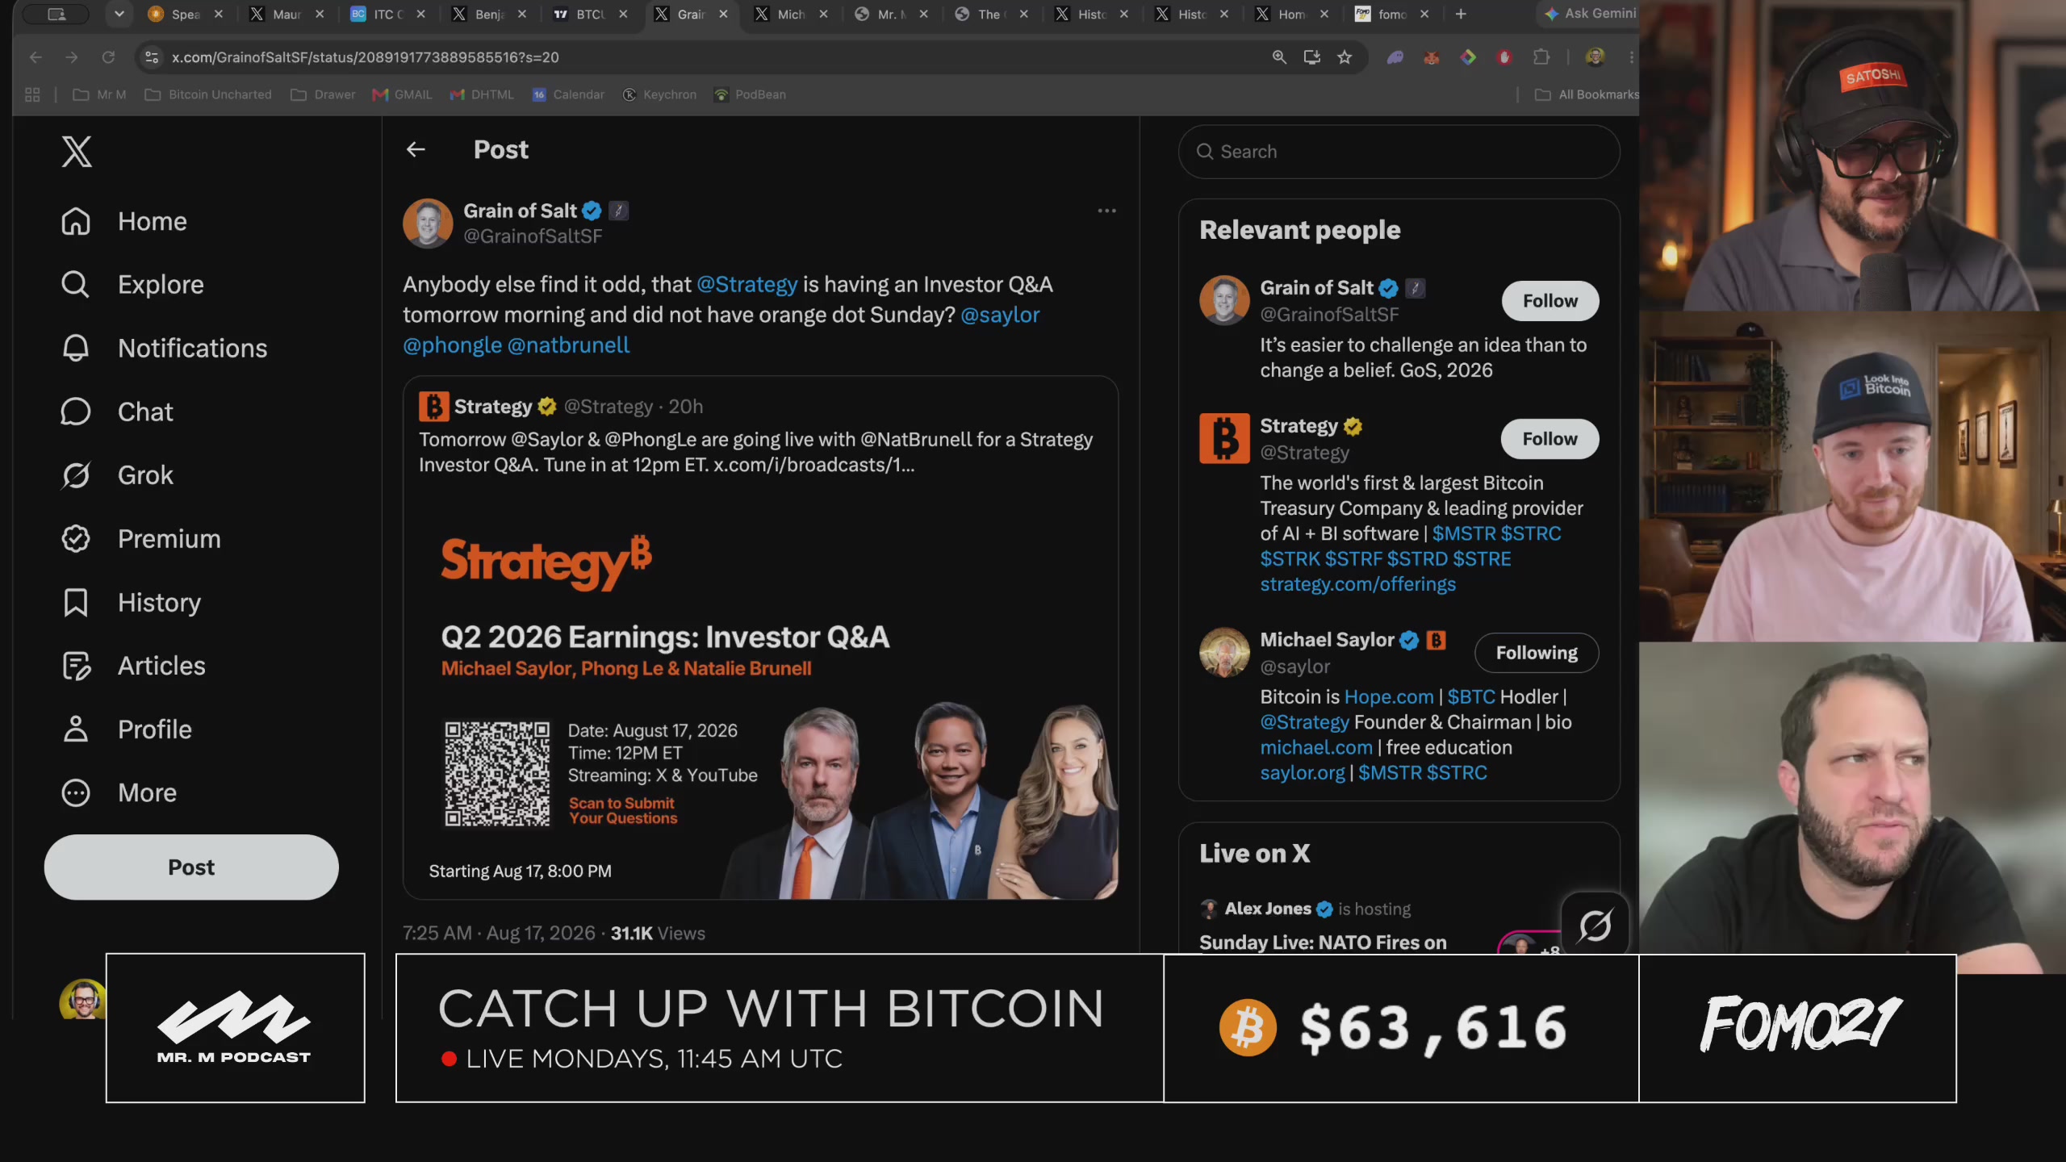Viewport: 2066px width, 1162px height.
Task: Open a new browser tab
Action: pos(1461,14)
